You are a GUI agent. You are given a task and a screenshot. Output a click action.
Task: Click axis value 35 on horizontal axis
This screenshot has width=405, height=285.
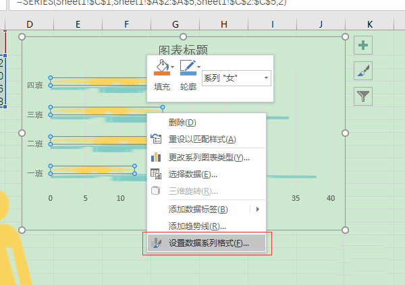click(x=296, y=198)
